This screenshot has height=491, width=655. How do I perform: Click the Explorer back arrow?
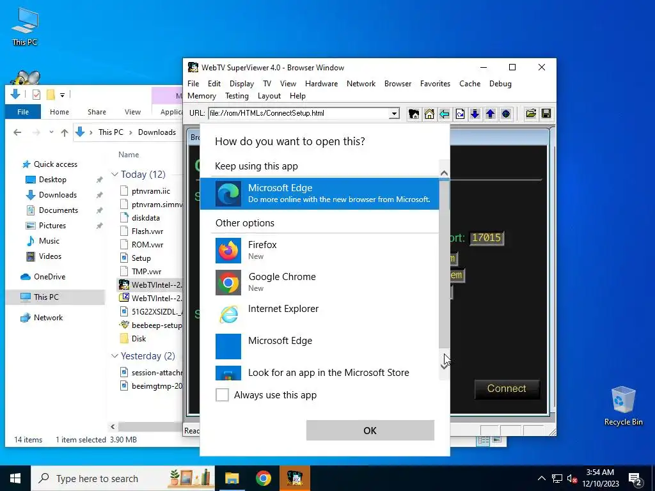(x=17, y=132)
